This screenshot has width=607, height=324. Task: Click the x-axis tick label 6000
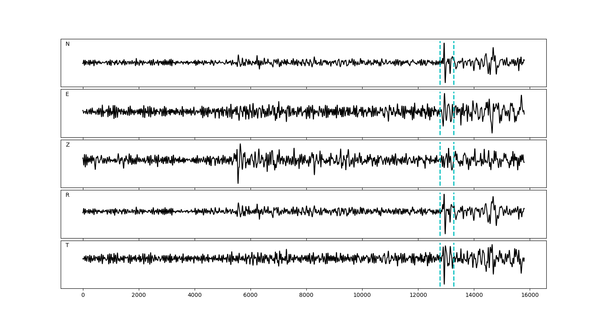pyautogui.click(x=250, y=296)
